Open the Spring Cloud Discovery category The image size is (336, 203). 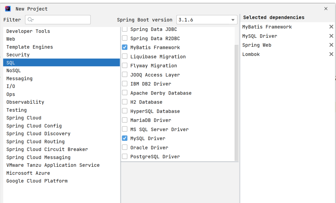pyautogui.click(x=61, y=134)
